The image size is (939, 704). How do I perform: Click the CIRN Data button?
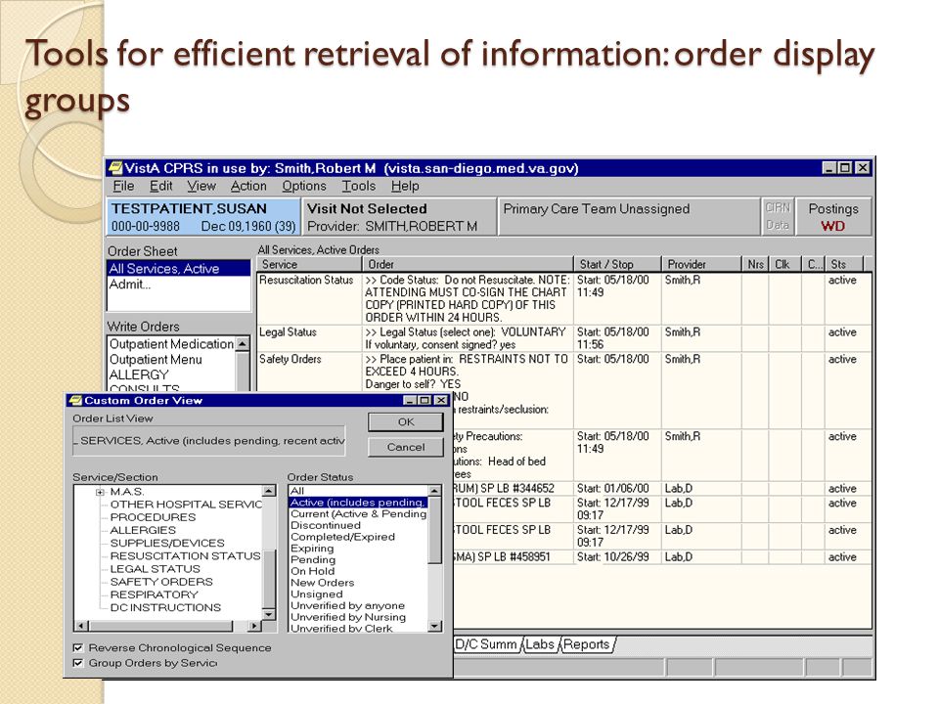(778, 217)
